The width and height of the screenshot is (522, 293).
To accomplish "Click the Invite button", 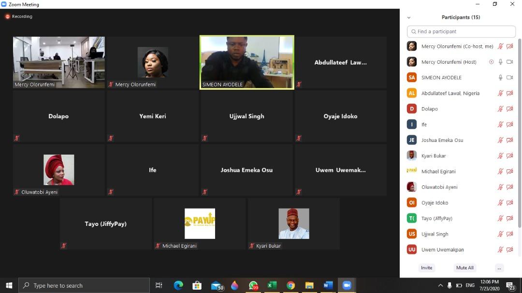I will coord(426,268).
